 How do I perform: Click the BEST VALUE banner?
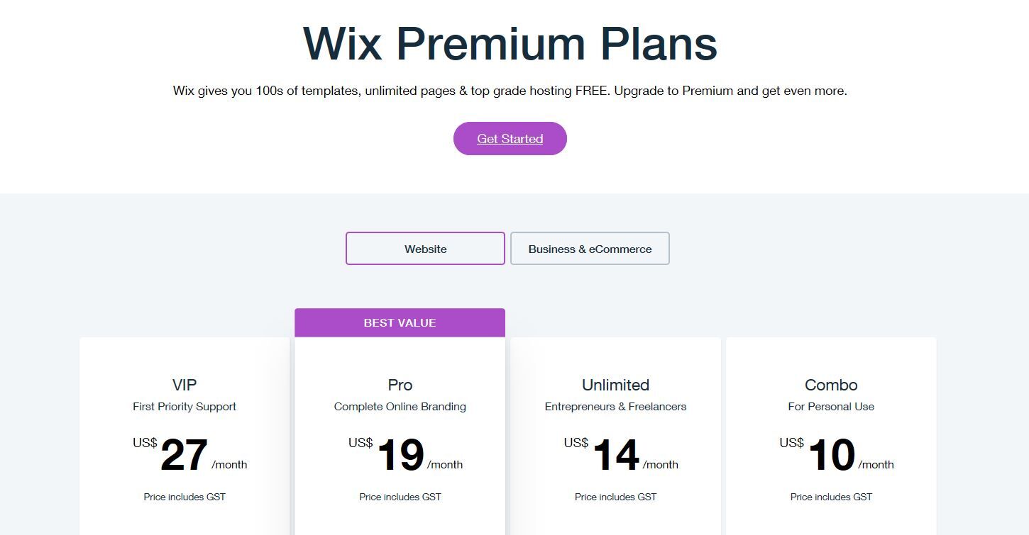tap(400, 322)
